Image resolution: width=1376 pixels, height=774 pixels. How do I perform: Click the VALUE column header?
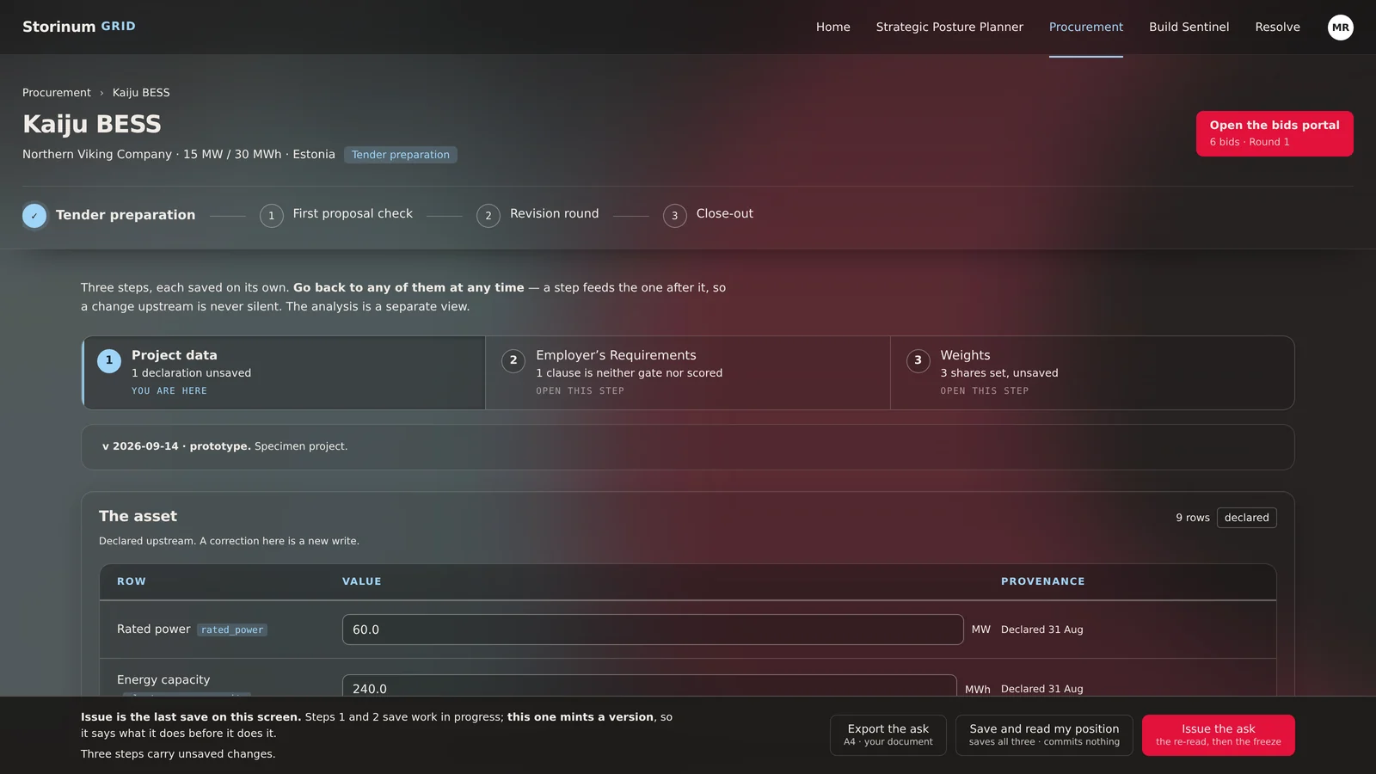pyautogui.click(x=362, y=581)
